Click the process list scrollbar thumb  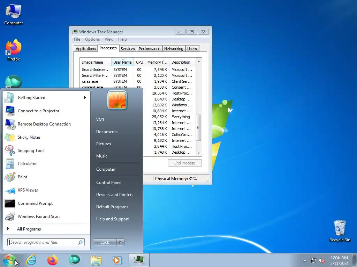[x=198, y=127]
